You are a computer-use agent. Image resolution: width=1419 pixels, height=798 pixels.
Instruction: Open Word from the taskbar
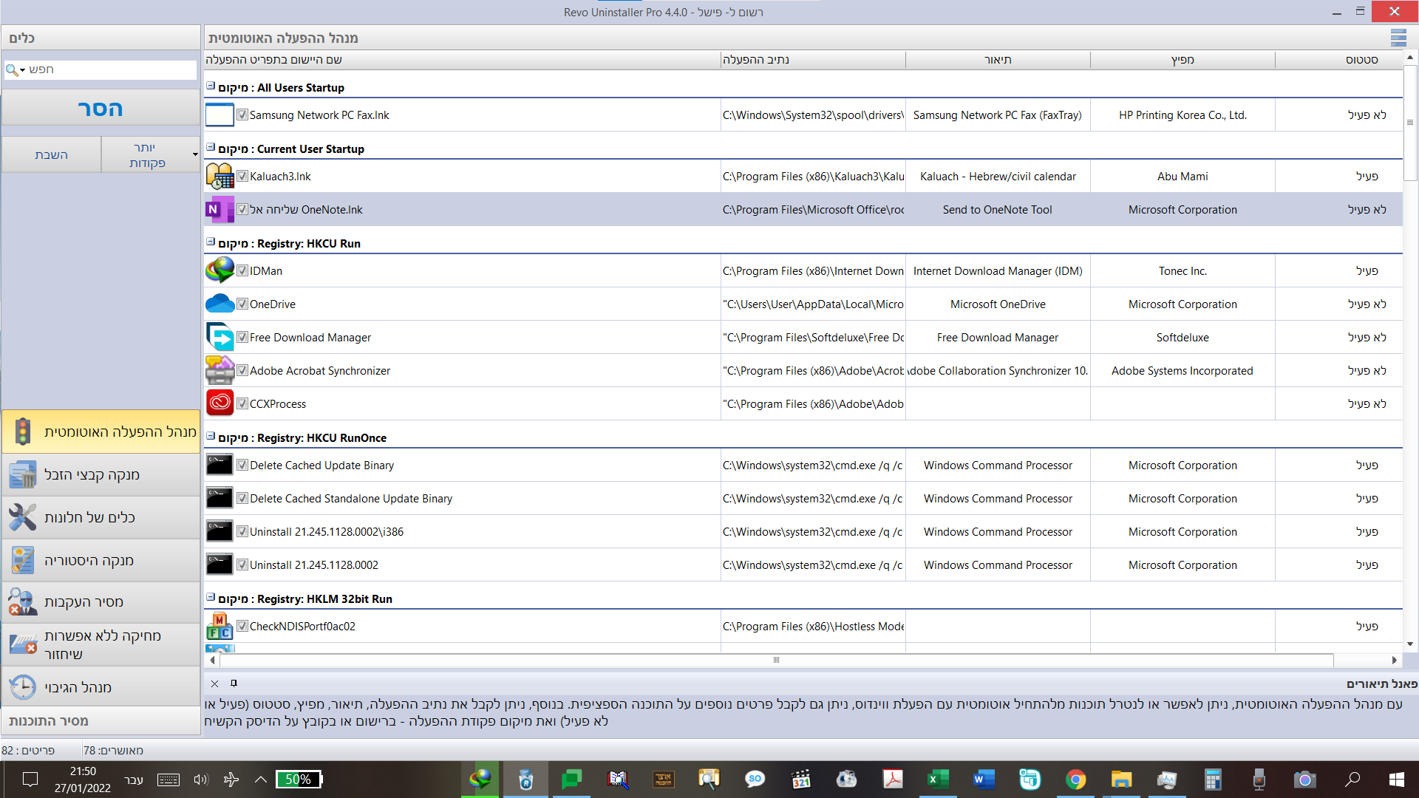tap(984, 780)
